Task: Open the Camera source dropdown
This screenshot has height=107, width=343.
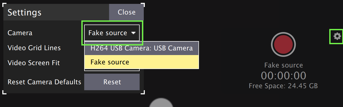Action: coord(112,33)
